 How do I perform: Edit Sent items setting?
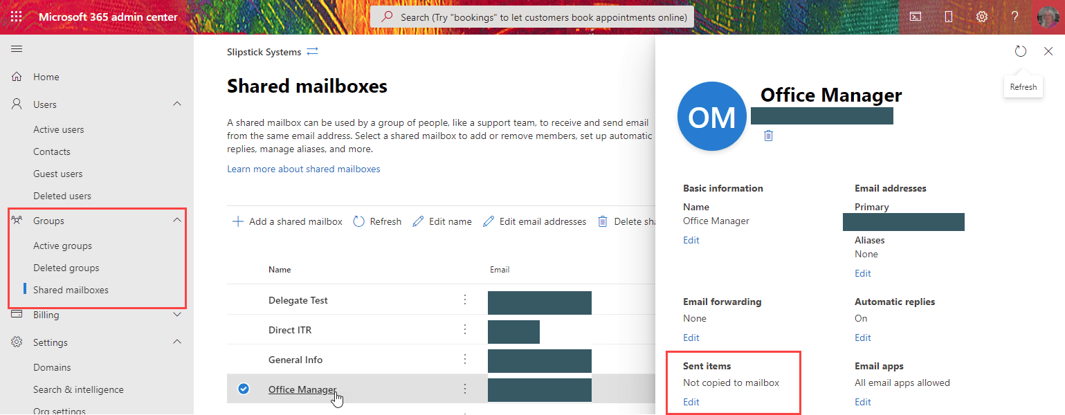691,402
